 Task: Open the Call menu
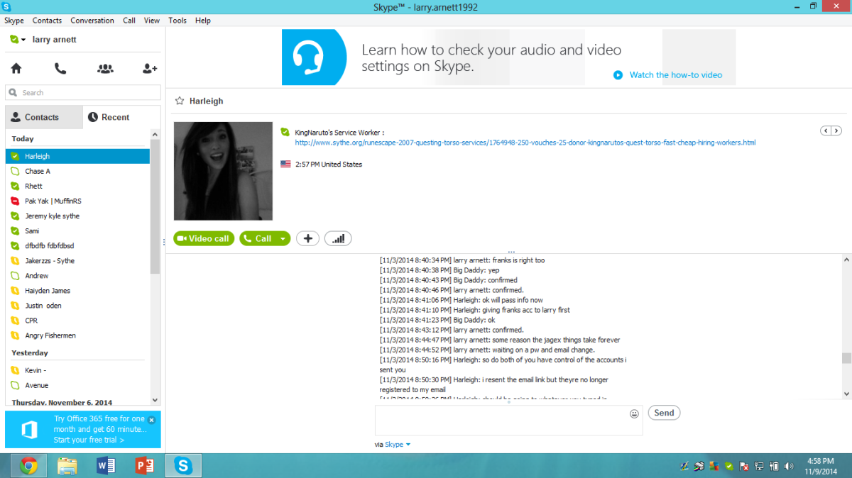point(129,21)
